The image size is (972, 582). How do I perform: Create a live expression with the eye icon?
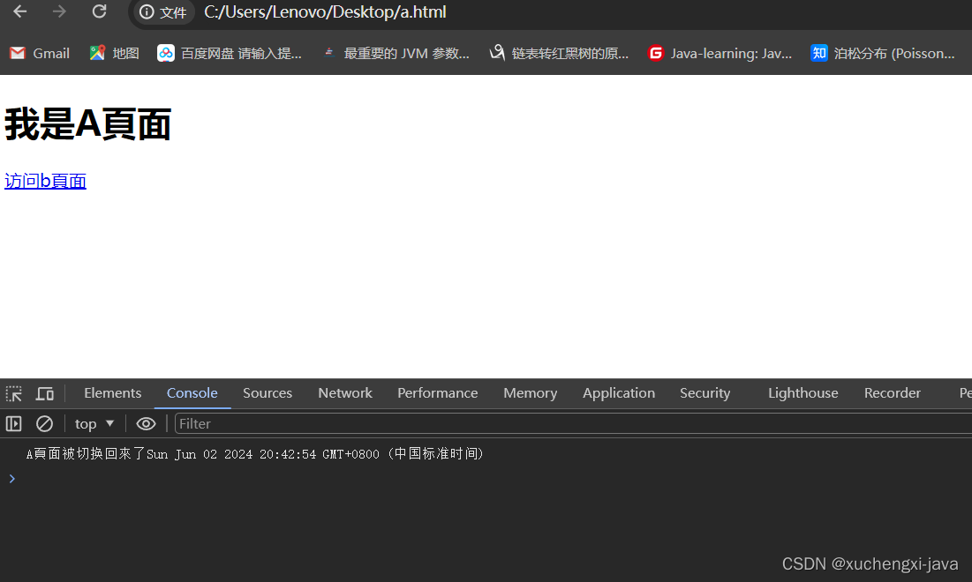coord(146,423)
